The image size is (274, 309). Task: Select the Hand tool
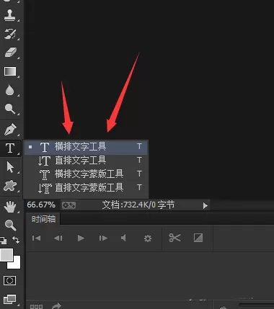coord(10,207)
